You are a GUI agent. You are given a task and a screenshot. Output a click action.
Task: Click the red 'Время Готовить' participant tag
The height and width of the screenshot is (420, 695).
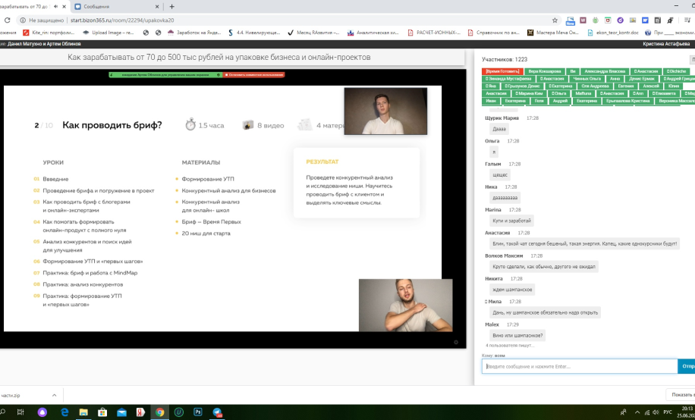click(x=502, y=71)
